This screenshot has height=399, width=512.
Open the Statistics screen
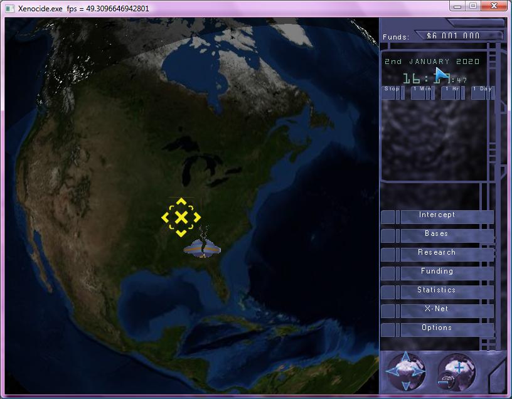coord(437,292)
